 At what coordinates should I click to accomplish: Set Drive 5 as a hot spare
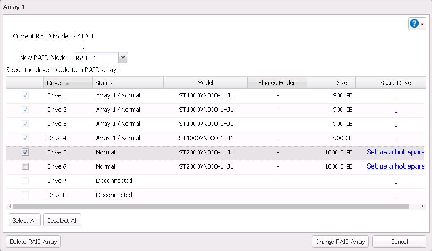[x=395, y=152]
